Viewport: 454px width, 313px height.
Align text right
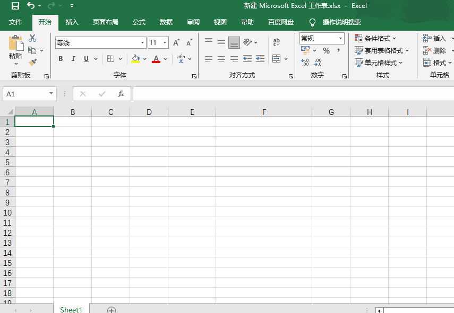click(x=234, y=59)
